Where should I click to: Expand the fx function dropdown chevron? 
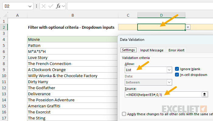[63, 6]
